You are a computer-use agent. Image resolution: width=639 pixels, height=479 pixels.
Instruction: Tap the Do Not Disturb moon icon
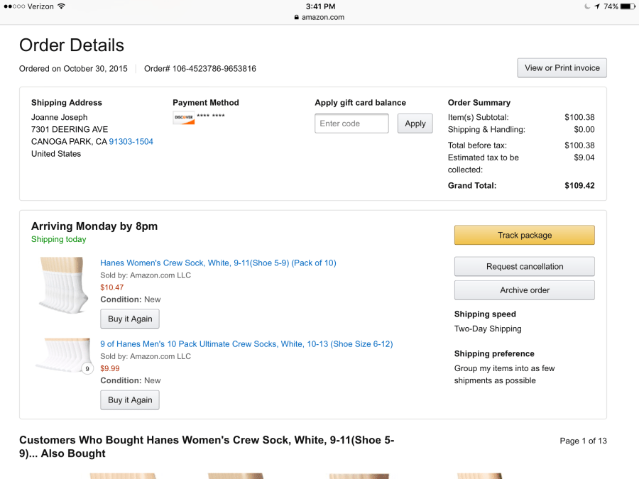click(586, 6)
